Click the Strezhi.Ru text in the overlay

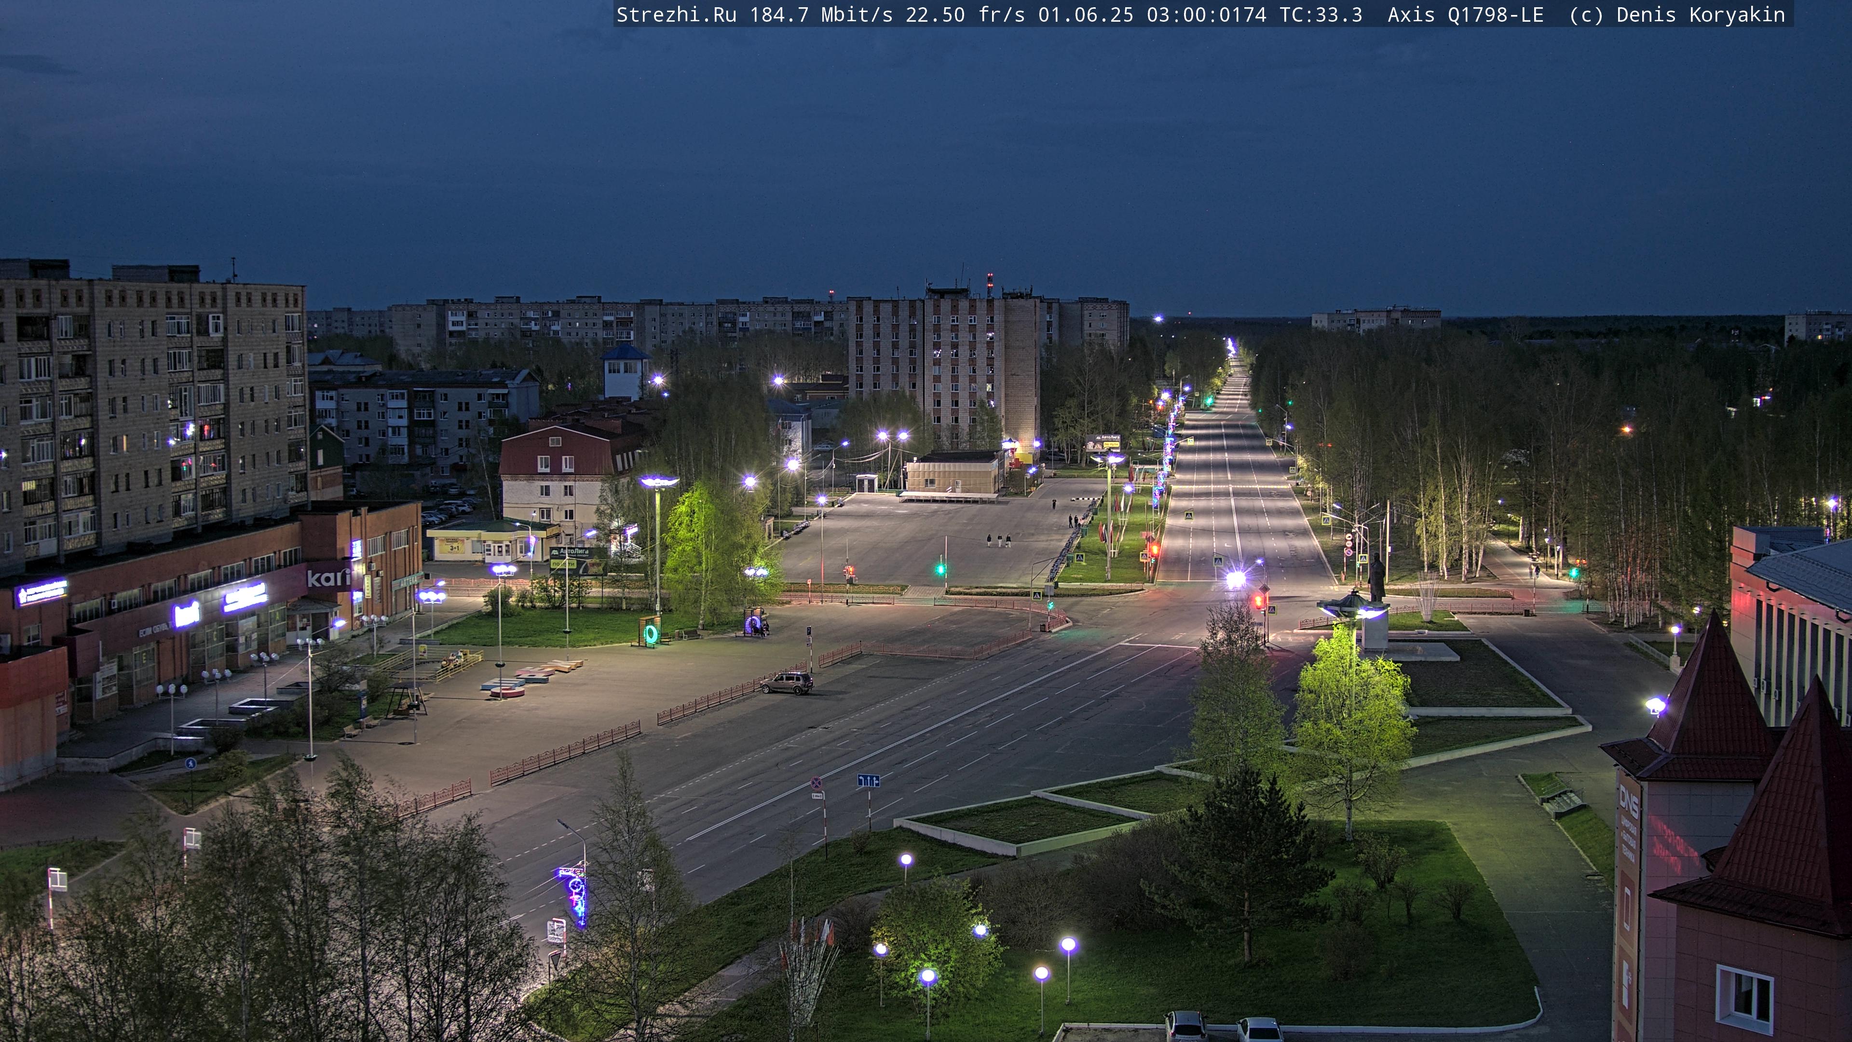pyautogui.click(x=677, y=15)
